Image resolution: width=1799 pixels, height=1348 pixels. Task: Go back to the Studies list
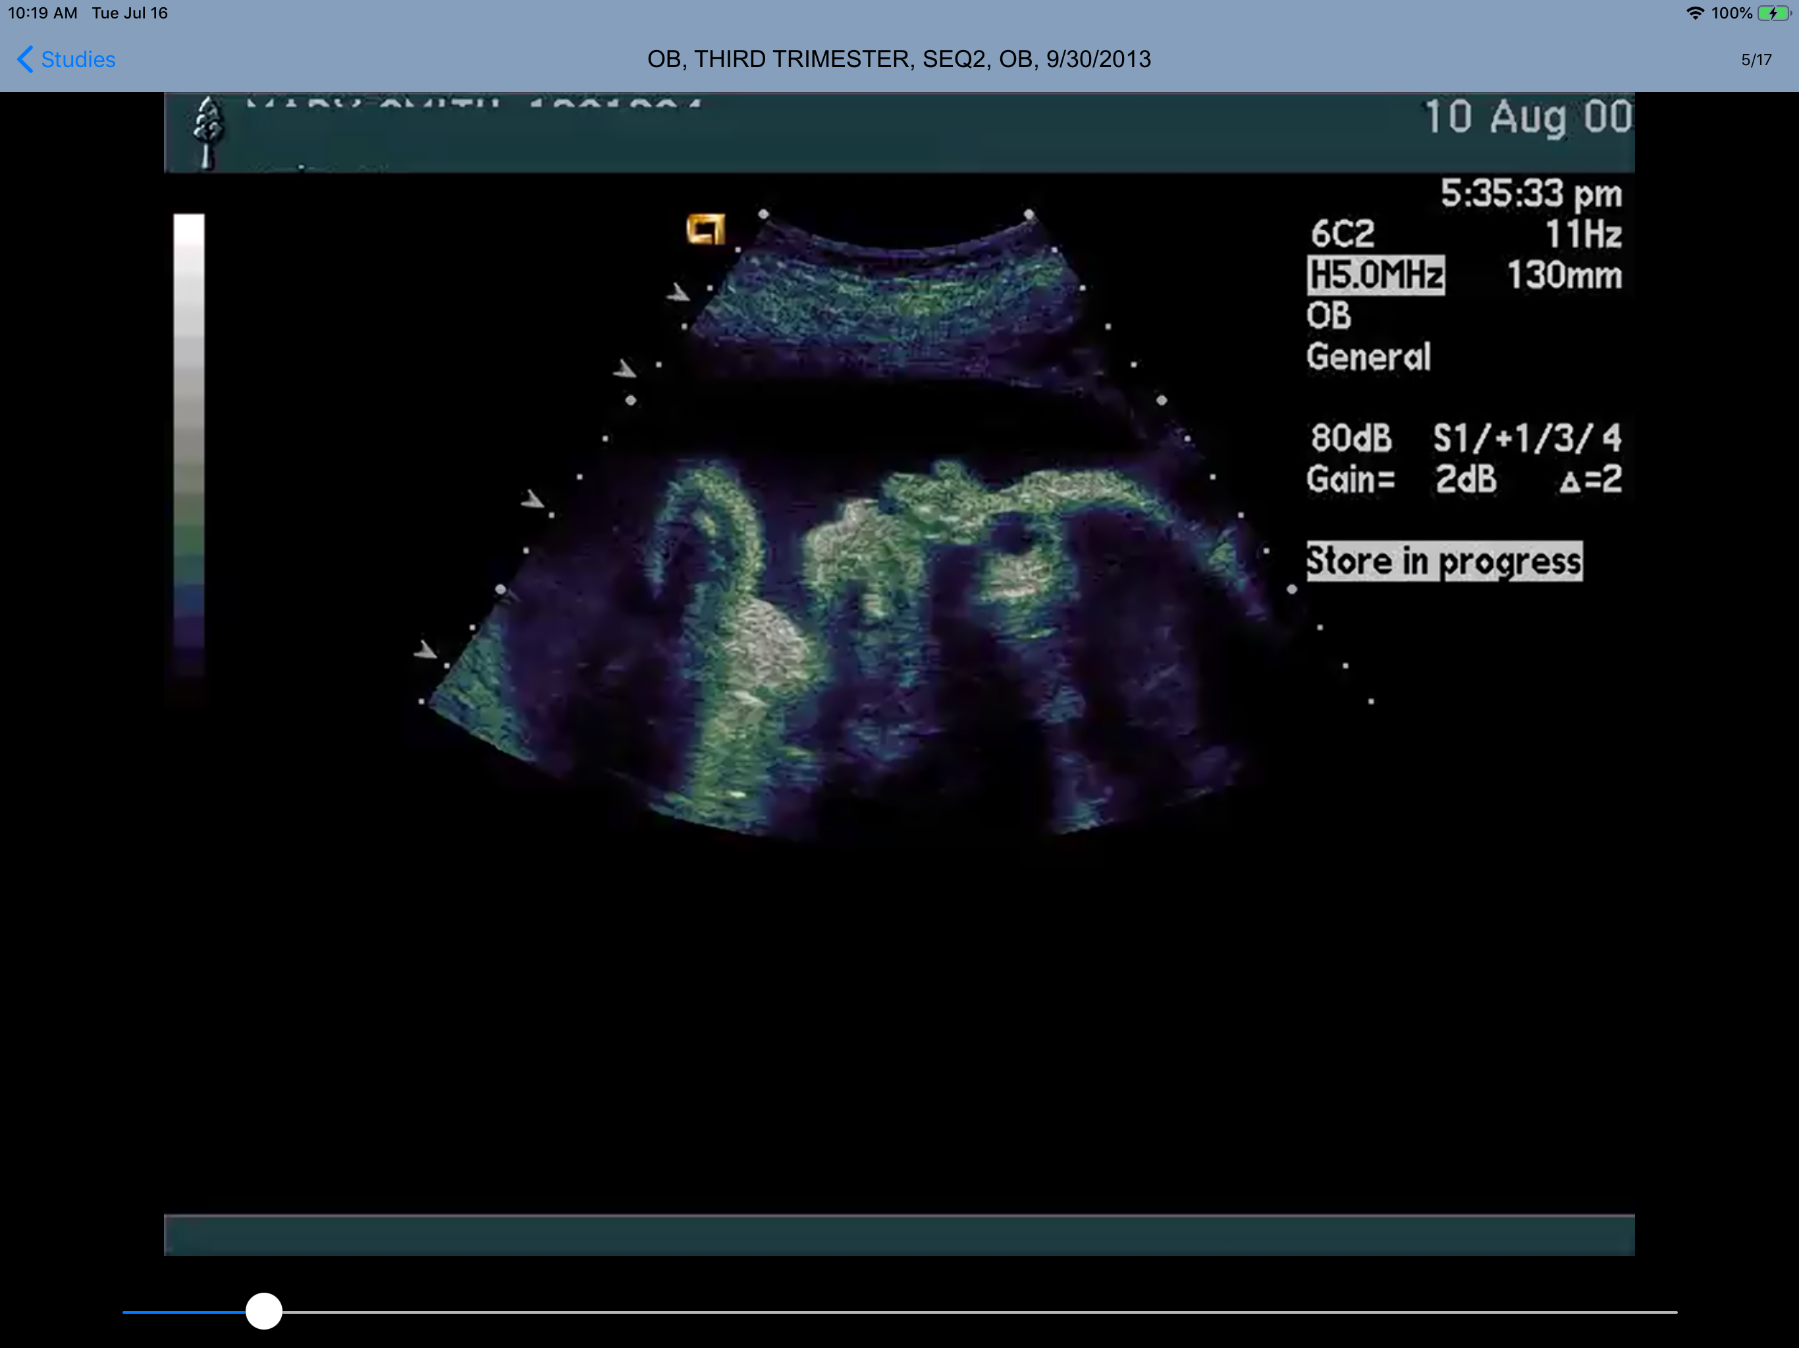[77, 59]
